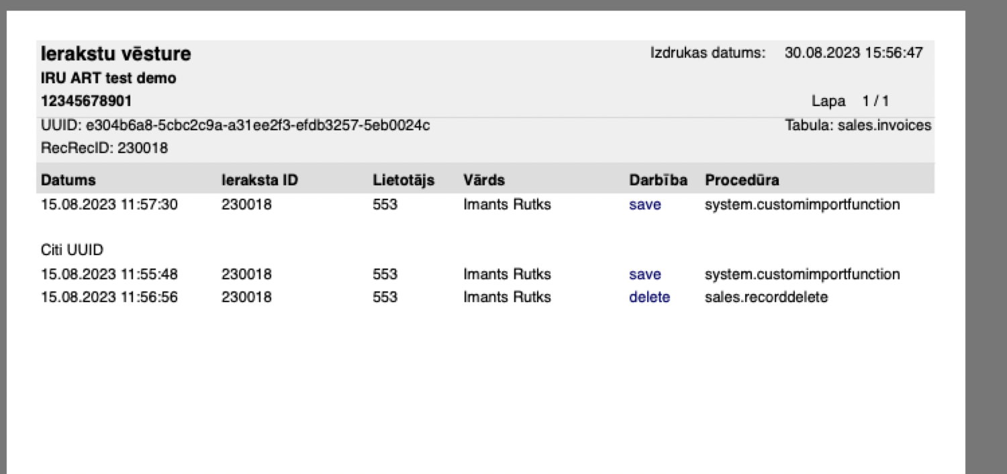Click the 'Ierakstu vēsture' report title

click(x=116, y=54)
